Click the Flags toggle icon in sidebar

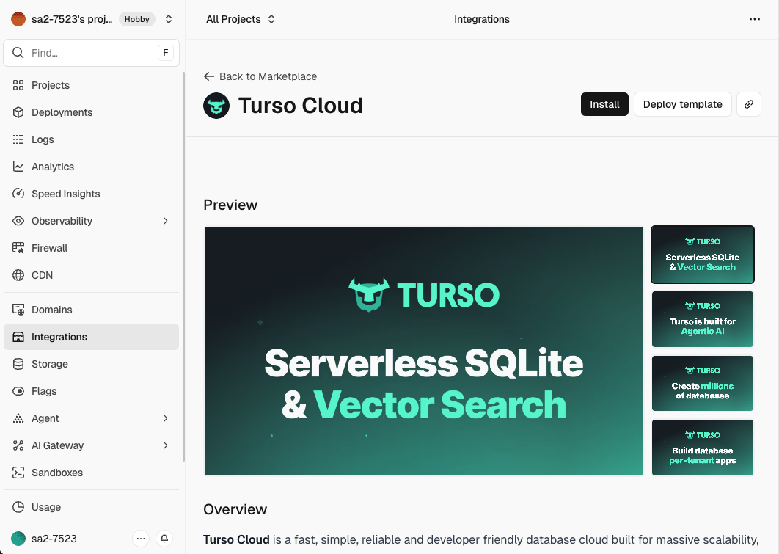tap(18, 391)
